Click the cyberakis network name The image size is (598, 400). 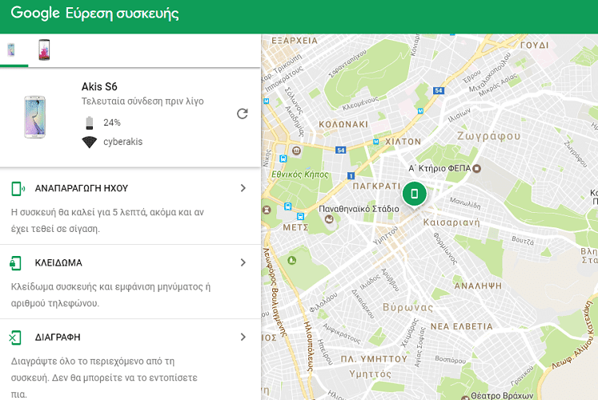tap(122, 142)
